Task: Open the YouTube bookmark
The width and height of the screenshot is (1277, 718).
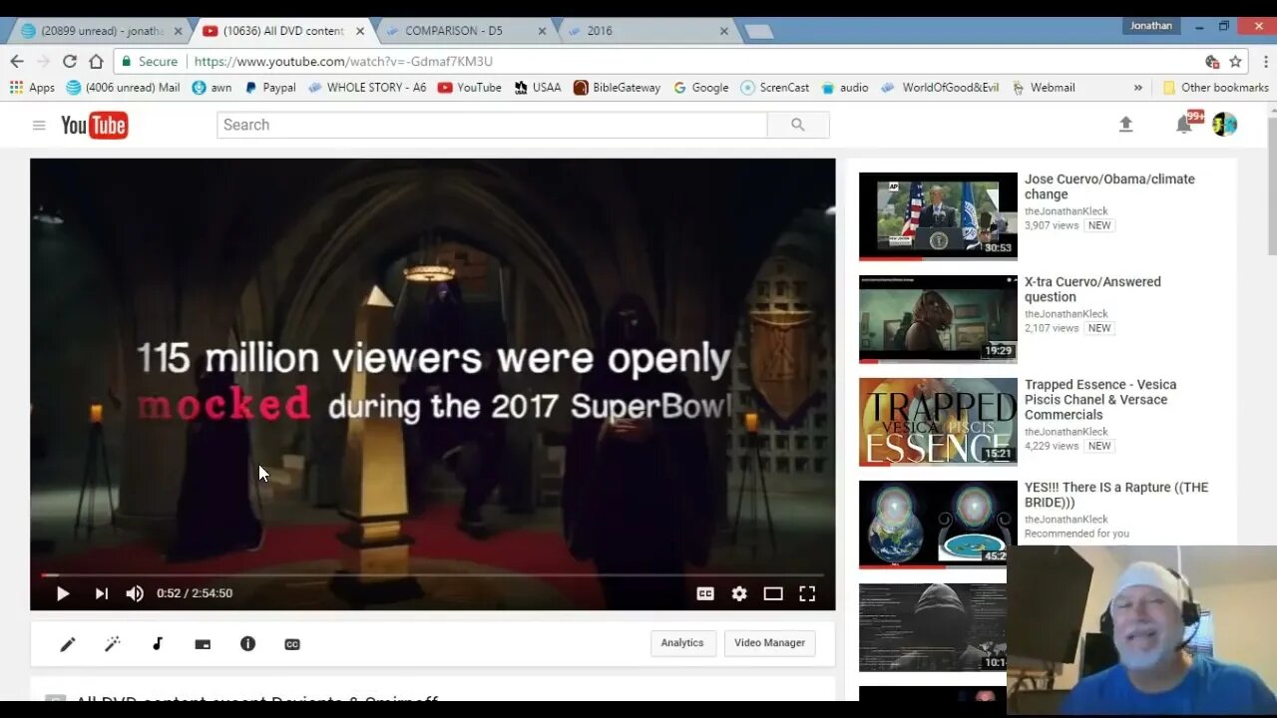Action: coord(470,88)
